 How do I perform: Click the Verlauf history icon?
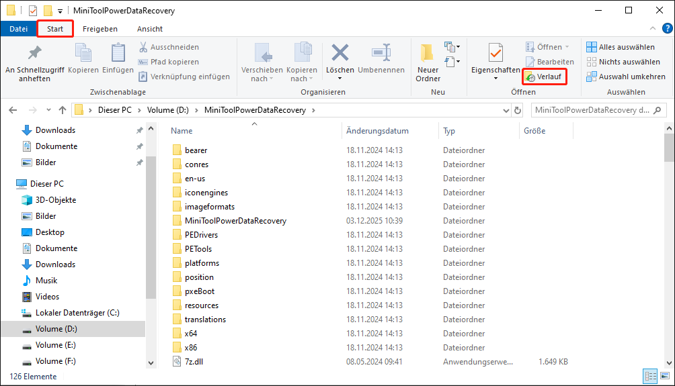[545, 77]
